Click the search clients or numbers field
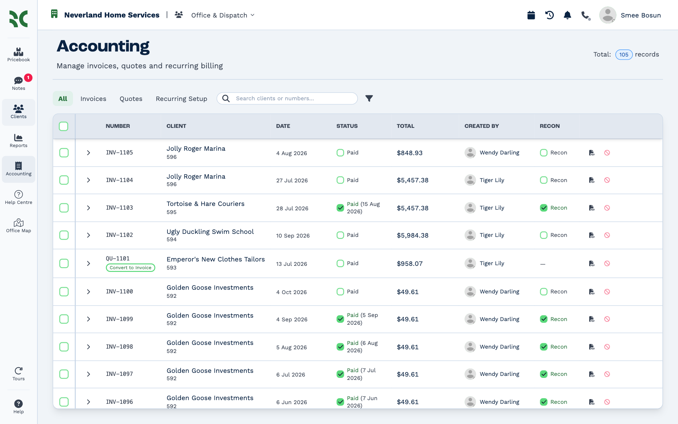The height and width of the screenshot is (424, 678). coord(287,98)
